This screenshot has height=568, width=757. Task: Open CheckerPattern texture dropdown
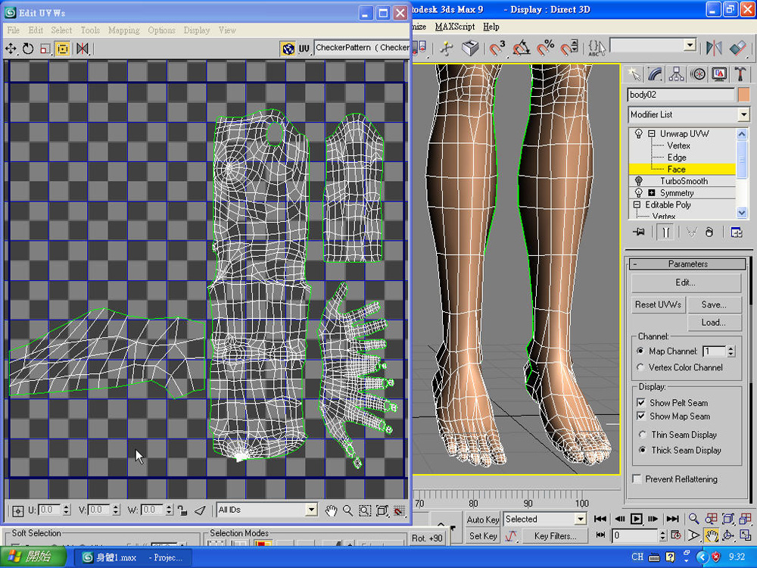pyautogui.click(x=362, y=48)
